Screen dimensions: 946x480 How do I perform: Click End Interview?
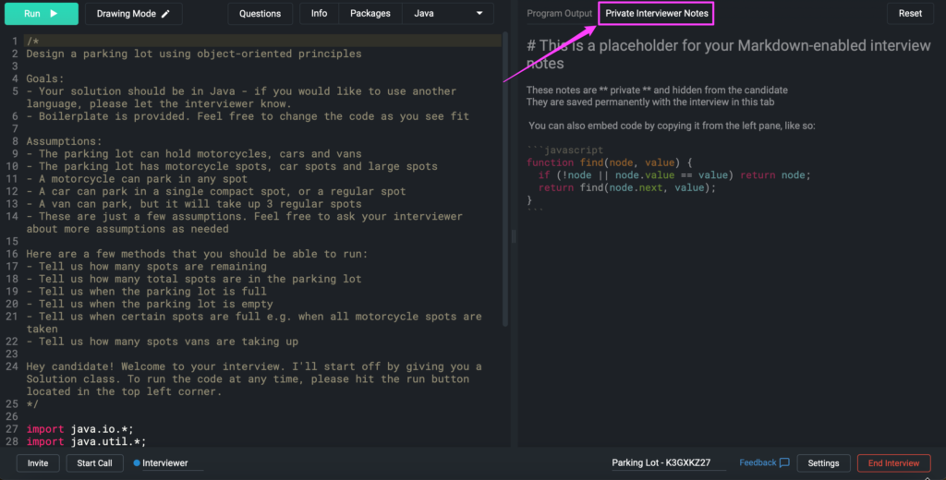tap(893, 463)
